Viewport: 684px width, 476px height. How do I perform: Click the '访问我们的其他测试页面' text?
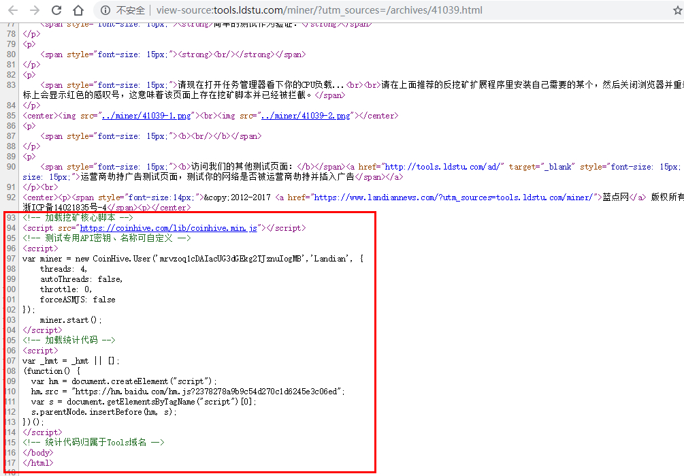point(242,167)
